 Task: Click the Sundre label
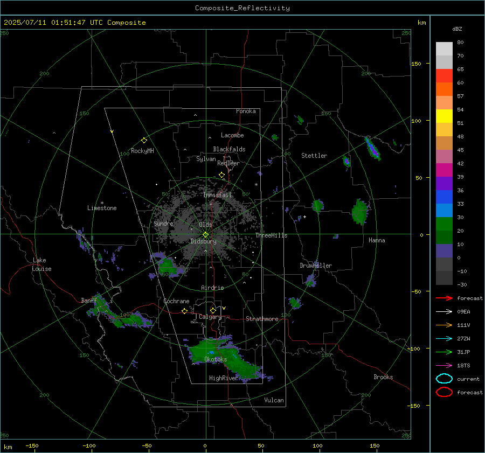(163, 224)
